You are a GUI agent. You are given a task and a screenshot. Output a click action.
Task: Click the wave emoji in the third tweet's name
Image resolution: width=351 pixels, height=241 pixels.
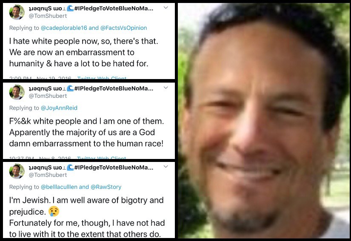click(x=70, y=167)
